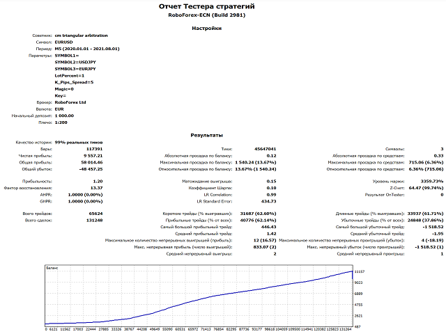Click the LotPercent=1 parameter
The width and height of the screenshot is (446, 334).
[70, 76]
